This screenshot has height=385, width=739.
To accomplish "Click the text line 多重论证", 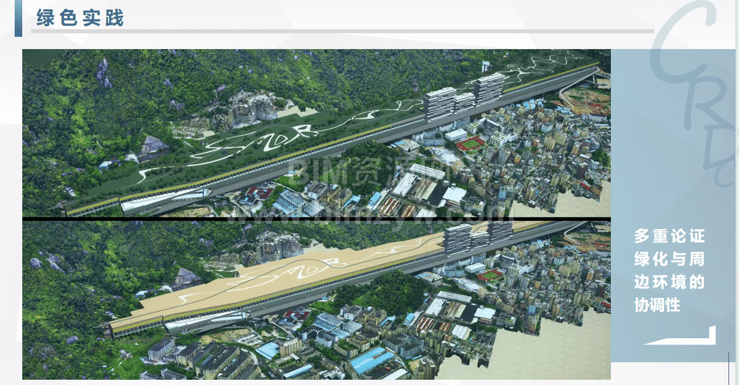I will [669, 237].
